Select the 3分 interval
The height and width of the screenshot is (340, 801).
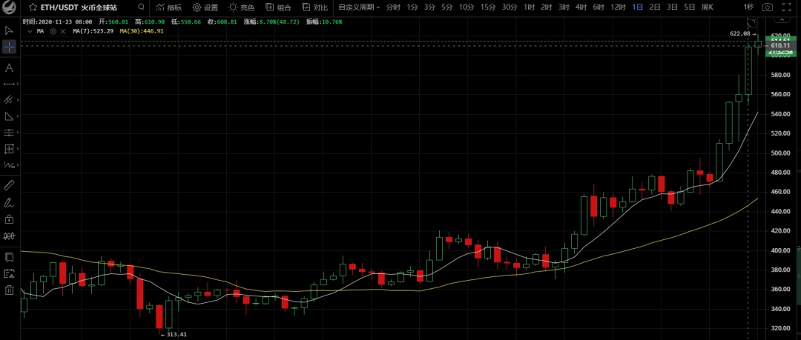pos(429,7)
